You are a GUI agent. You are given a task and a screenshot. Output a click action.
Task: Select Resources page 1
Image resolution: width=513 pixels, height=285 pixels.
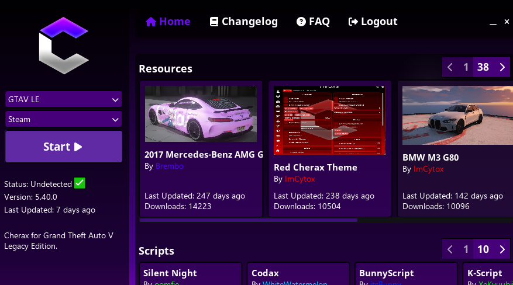point(466,67)
